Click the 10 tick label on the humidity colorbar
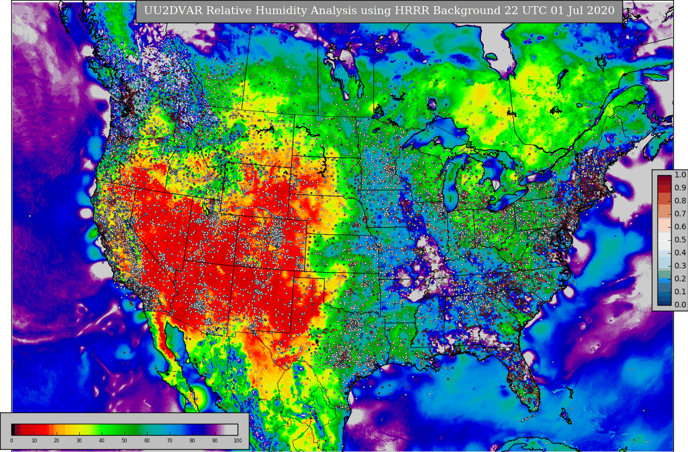The image size is (688, 452). [x=34, y=441]
